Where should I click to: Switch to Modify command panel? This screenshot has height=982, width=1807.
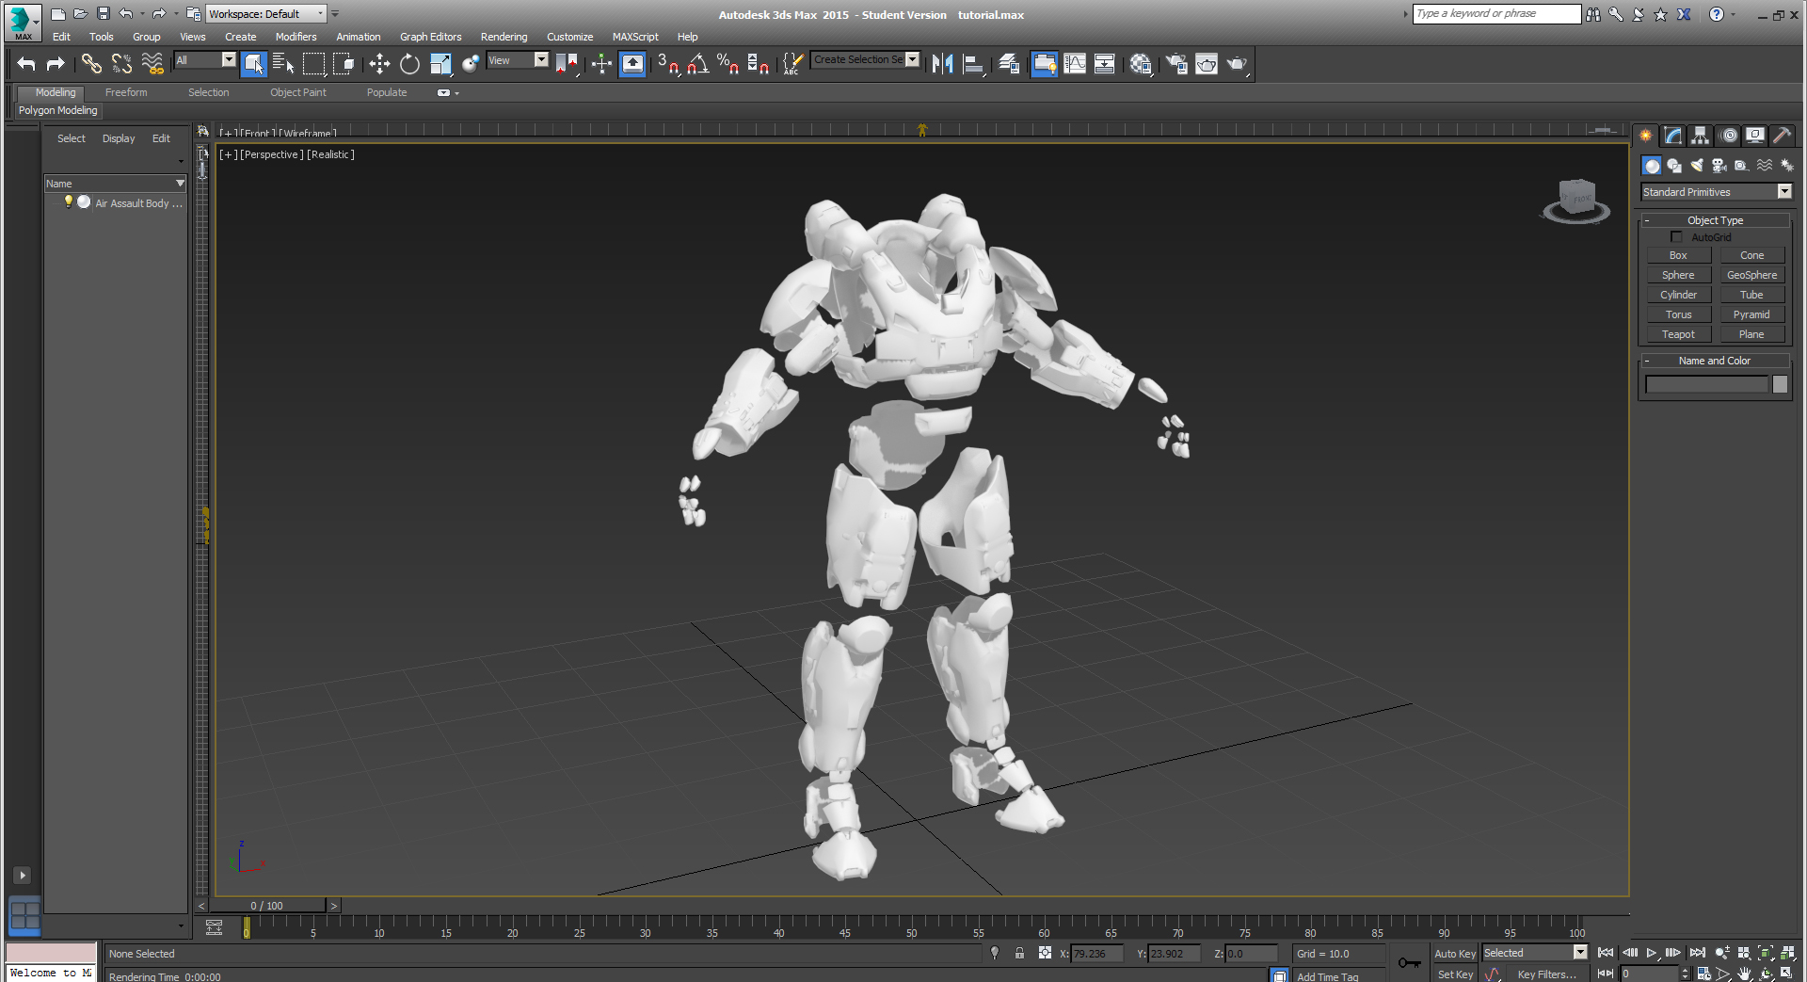coord(1672,136)
